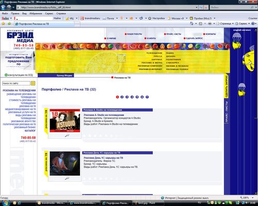Switch to the Paint window in the taskbar
Screen dimensions: 258x206
pos(148,203)
